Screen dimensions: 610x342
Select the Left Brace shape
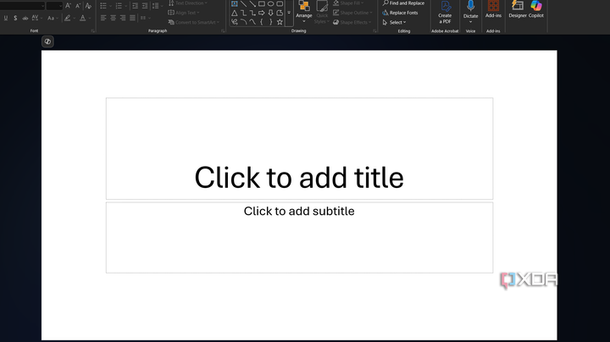coord(262,22)
